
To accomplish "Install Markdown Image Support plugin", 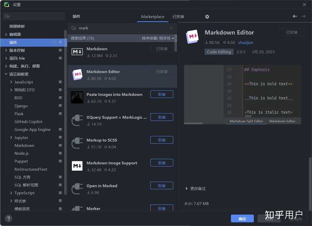I will coord(162,163).
